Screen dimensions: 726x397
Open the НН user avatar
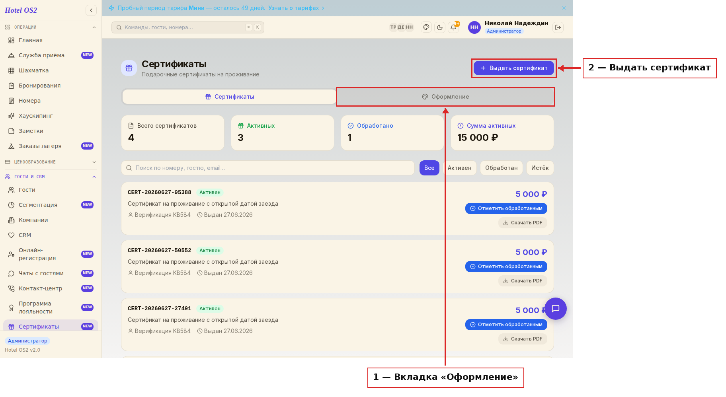[474, 27]
